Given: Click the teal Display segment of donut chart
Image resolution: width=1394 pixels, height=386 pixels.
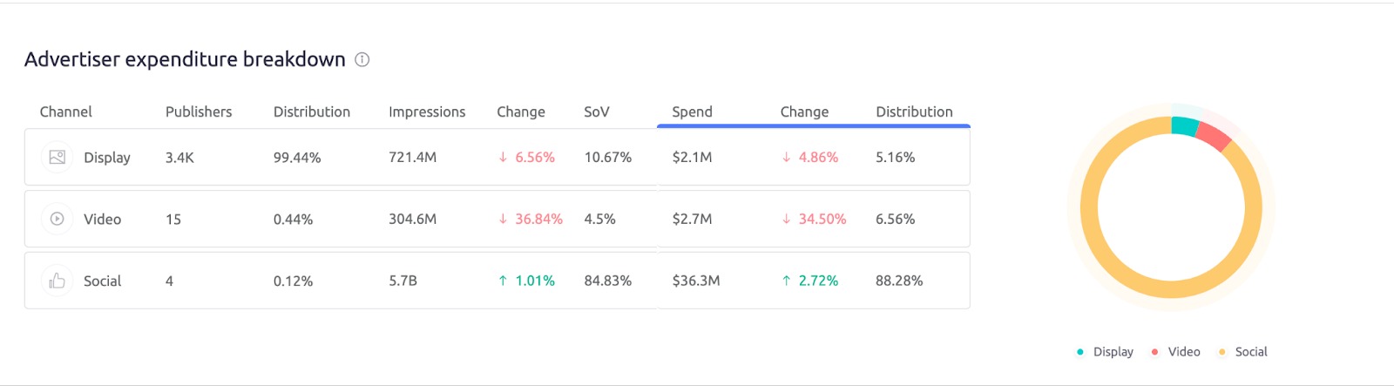Looking at the screenshot, I should (1184, 125).
